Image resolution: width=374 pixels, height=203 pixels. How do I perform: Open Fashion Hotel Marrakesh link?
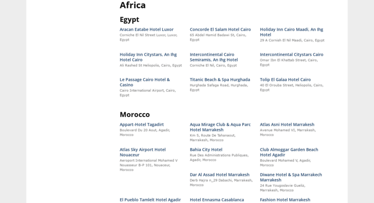pos(285,200)
